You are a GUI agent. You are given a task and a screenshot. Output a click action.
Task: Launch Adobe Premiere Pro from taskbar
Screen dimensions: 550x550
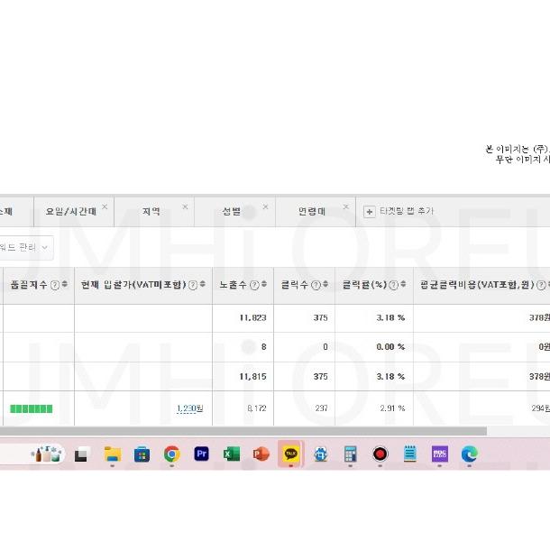click(202, 454)
